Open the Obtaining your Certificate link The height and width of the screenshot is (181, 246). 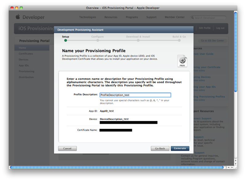point(207,67)
